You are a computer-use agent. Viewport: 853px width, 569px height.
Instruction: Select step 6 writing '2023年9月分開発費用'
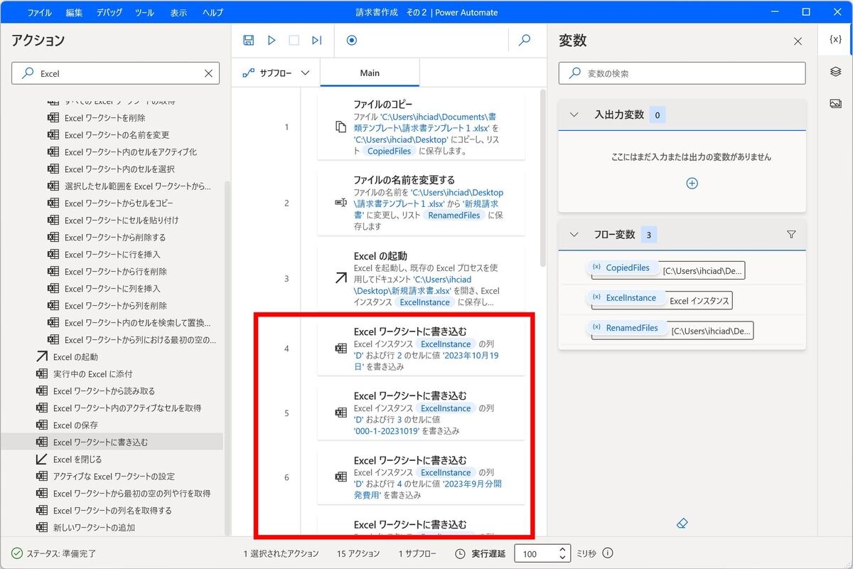coord(421,477)
